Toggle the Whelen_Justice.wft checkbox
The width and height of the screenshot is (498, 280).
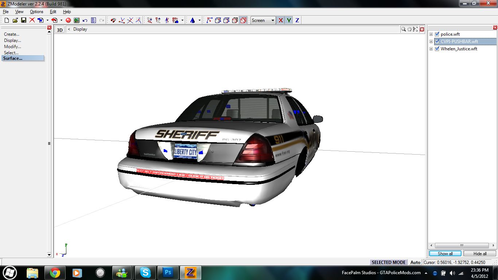(437, 49)
